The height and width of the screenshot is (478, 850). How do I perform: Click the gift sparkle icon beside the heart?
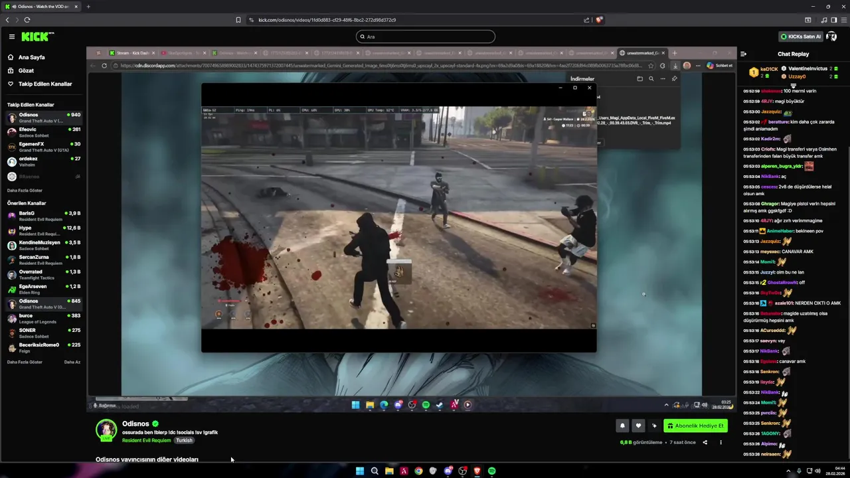pyautogui.click(x=654, y=426)
